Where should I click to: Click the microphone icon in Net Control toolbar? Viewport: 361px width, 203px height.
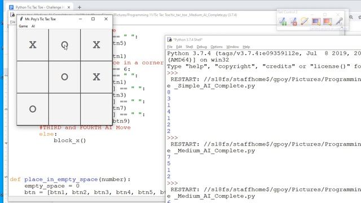click(339, 21)
